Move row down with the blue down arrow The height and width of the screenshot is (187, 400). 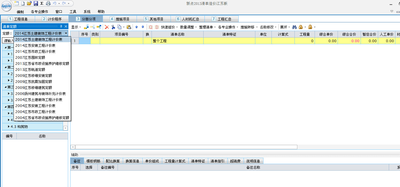143,27
